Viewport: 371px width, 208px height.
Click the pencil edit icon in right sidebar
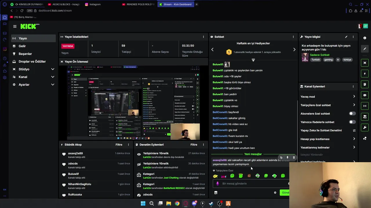[x=365, y=49]
